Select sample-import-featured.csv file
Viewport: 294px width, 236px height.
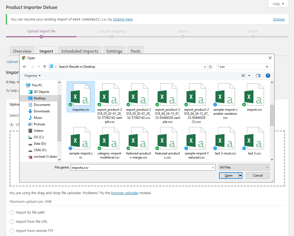click(x=196, y=143)
